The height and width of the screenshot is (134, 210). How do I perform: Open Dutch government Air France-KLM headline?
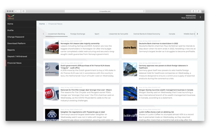tap(85, 67)
